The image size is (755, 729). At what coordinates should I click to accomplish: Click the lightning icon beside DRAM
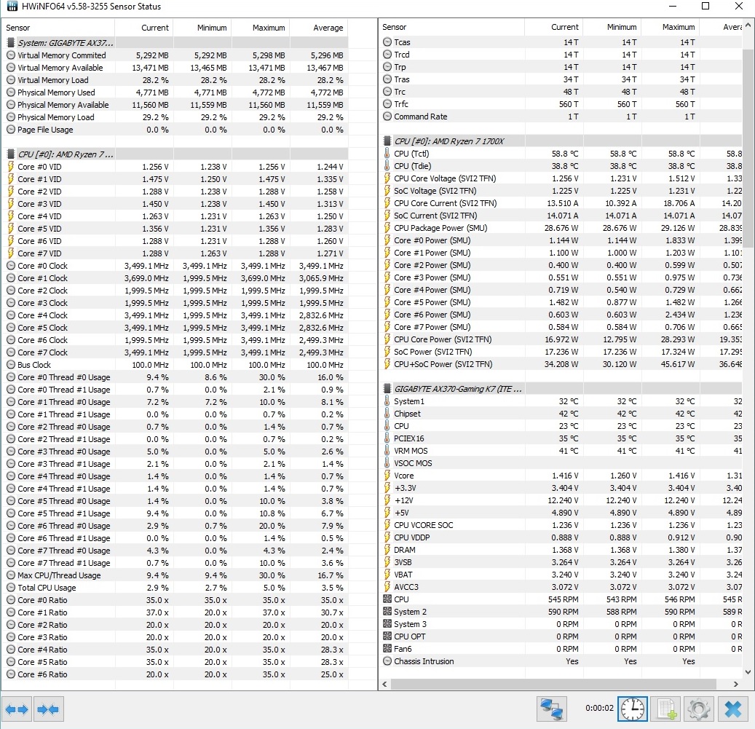coord(387,550)
